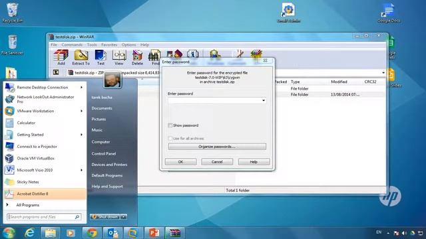
Task: Open Control Panel from Start menu
Action: 104,153
